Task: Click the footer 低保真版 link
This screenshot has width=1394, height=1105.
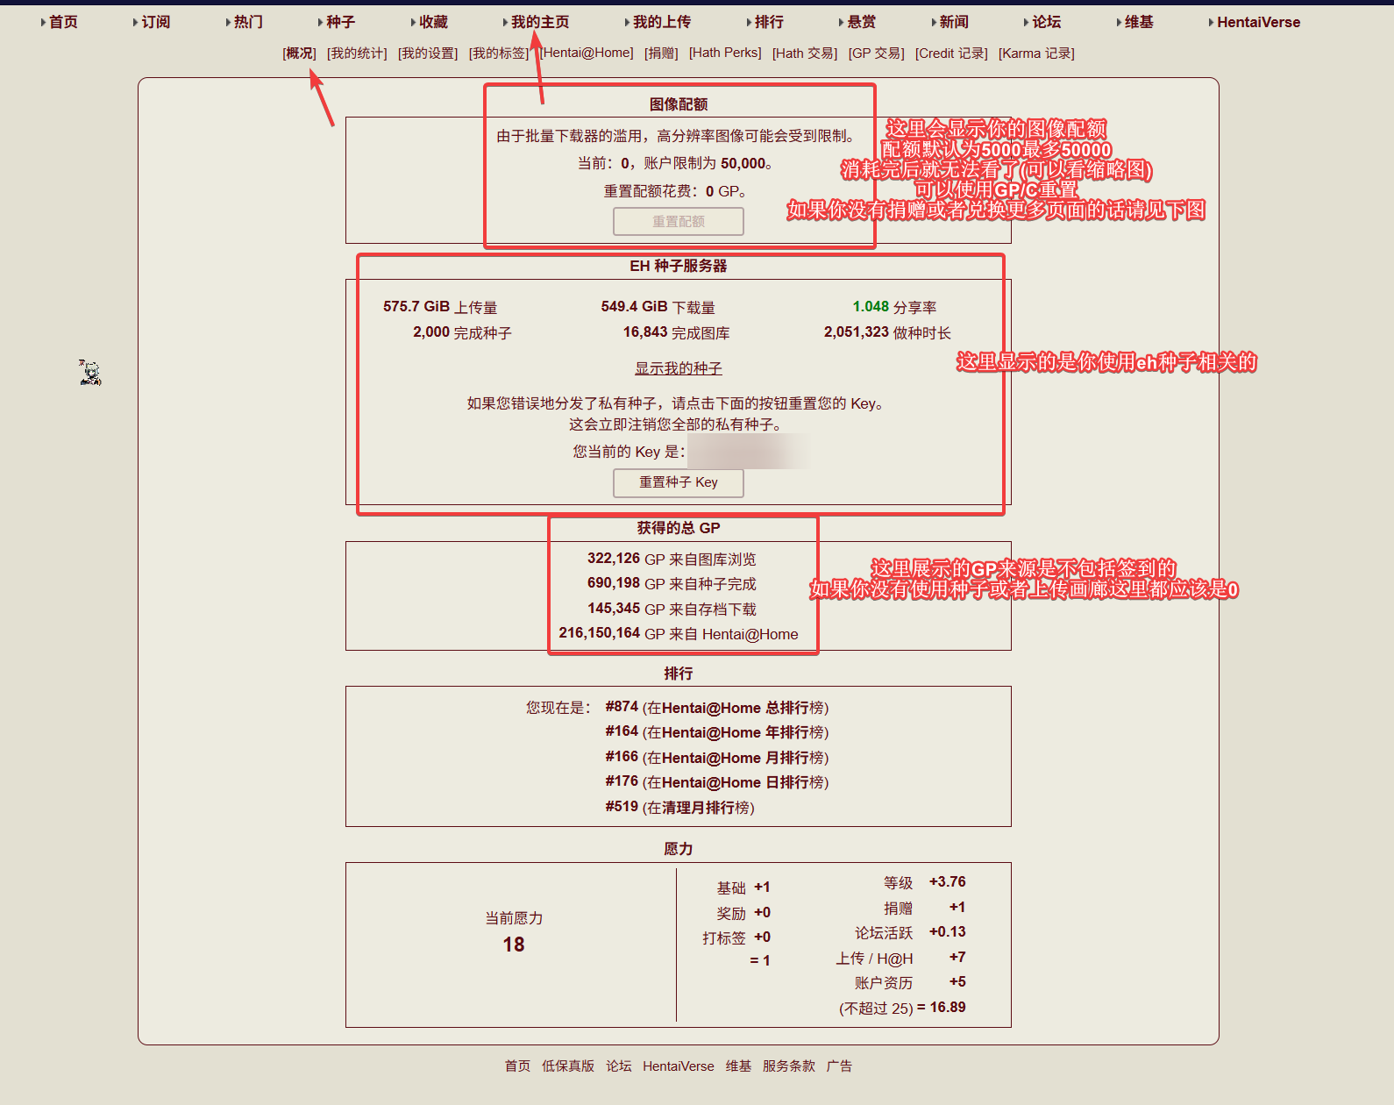Action: pos(568,1066)
